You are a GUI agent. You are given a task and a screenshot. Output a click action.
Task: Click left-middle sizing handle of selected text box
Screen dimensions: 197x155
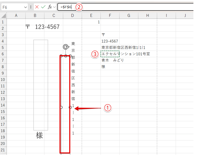pyautogui.click(x=61, y=107)
